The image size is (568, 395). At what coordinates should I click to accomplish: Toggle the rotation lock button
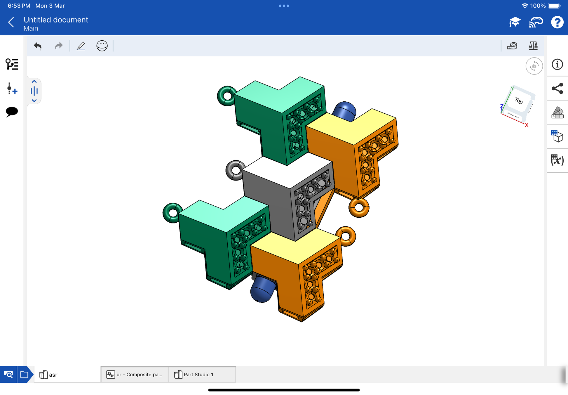[534, 66]
